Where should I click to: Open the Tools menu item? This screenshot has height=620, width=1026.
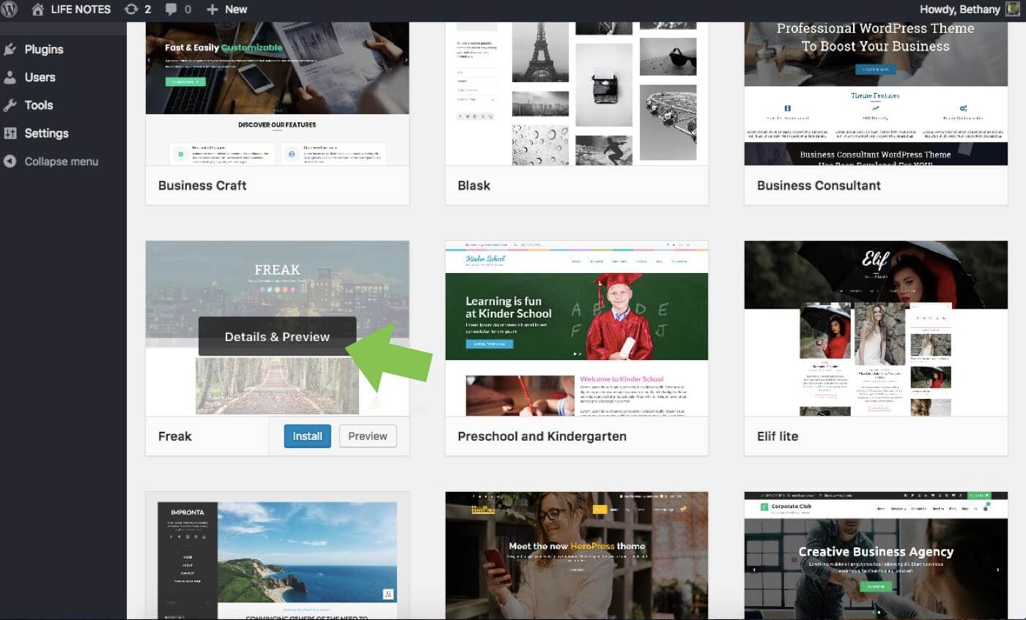[39, 105]
